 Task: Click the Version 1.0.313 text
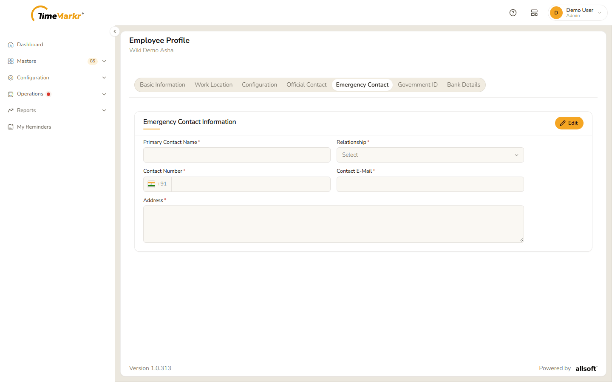coord(150,368)
